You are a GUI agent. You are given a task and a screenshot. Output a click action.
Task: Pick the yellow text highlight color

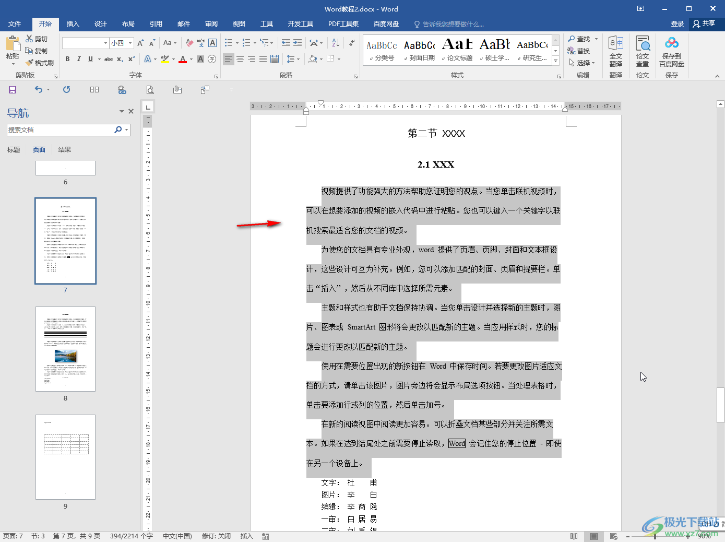[x=165, y=59]
